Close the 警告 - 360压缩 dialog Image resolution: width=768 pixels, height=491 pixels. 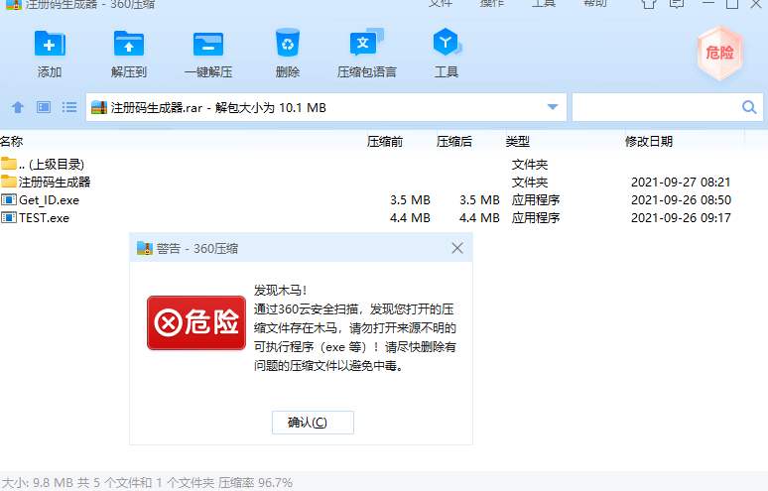click(457, 248)
